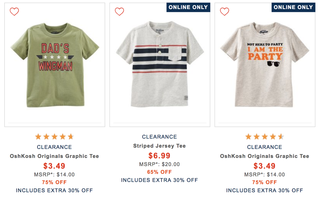Image resolution: width=318 pixels, height=197 pixels.
Task: Click $3.49 price under the Party tee
Action: pyautogui.click(x=264, y=166)
